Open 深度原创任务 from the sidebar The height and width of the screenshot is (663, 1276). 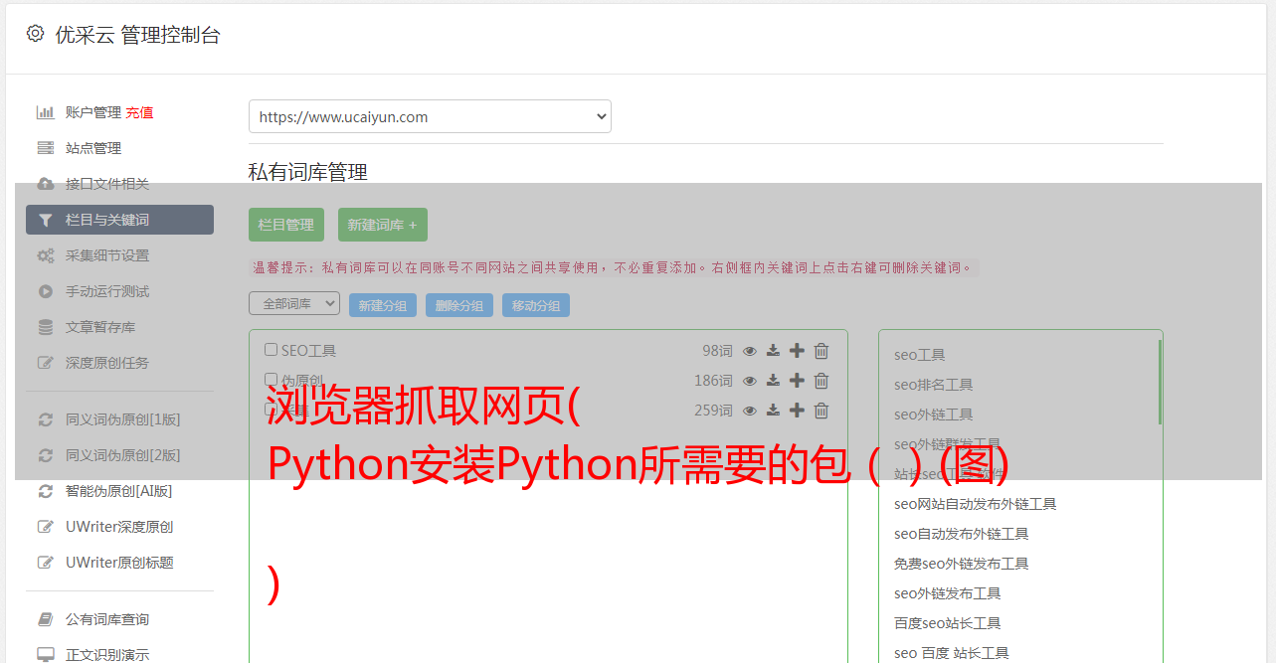107,363
